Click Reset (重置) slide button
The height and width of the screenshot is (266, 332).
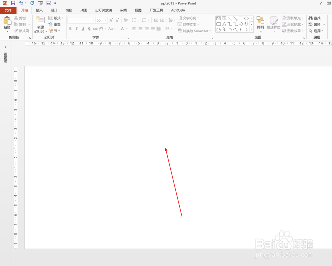pyautogui.click(x=55, y=24)
